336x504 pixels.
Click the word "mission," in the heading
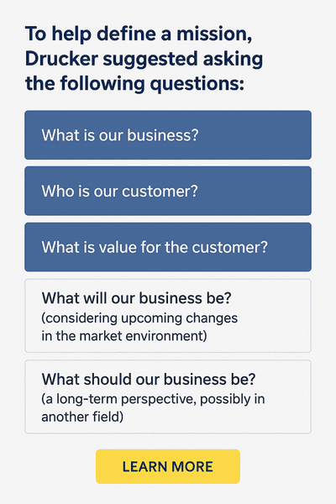(214, 34)
